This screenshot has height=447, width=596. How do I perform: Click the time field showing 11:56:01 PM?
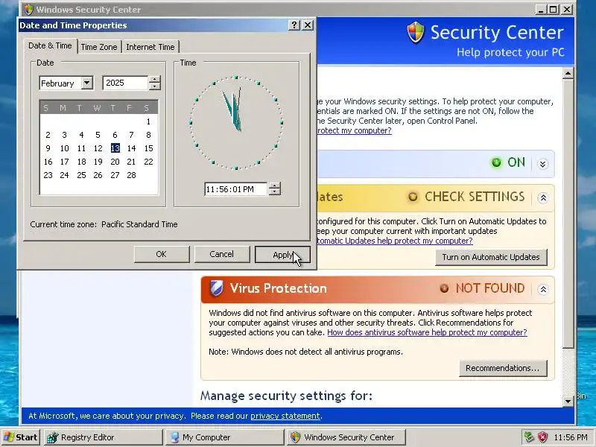235,189
